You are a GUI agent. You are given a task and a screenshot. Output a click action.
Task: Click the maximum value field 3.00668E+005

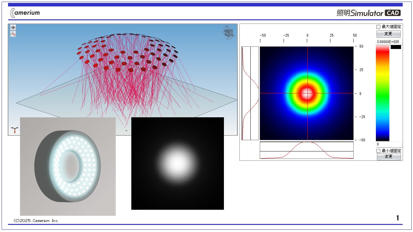pyautogui.click(x=389, y=42)
